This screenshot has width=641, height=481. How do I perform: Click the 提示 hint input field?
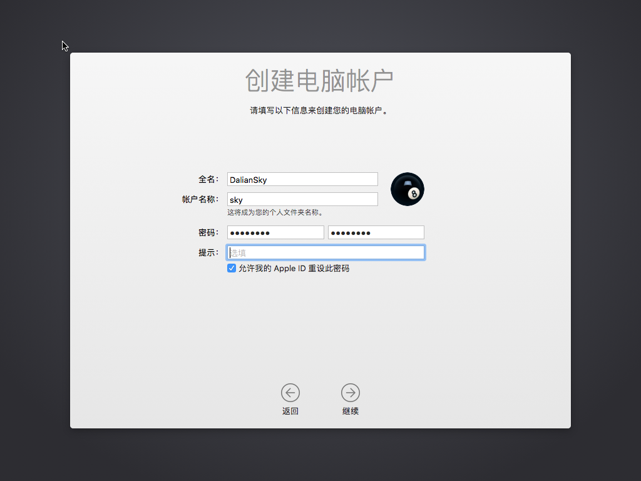pos(326,252)
